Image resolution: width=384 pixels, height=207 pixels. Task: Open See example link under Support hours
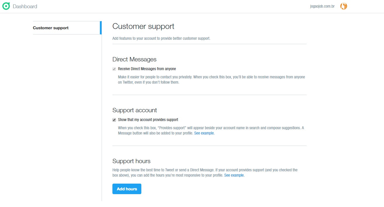pyautogui.click(x=234, y=175)
